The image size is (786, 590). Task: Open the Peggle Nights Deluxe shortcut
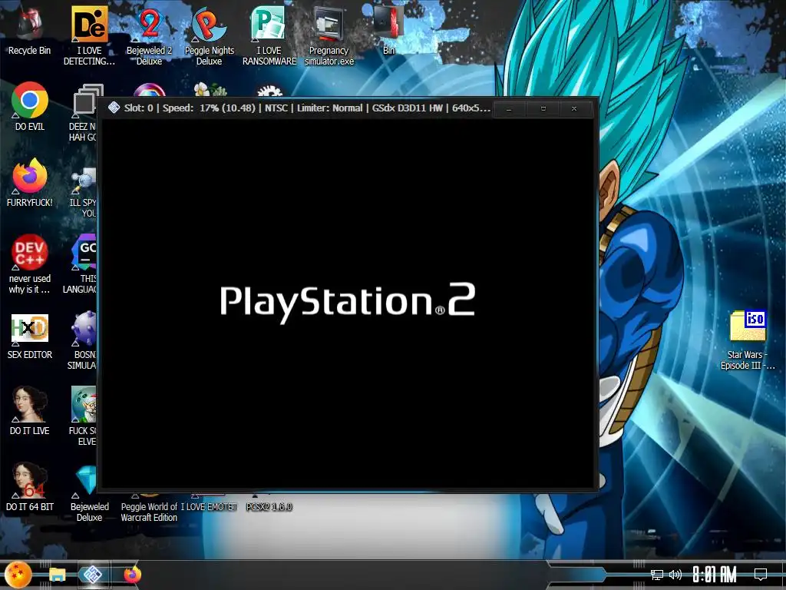click(x=209, y=35)
